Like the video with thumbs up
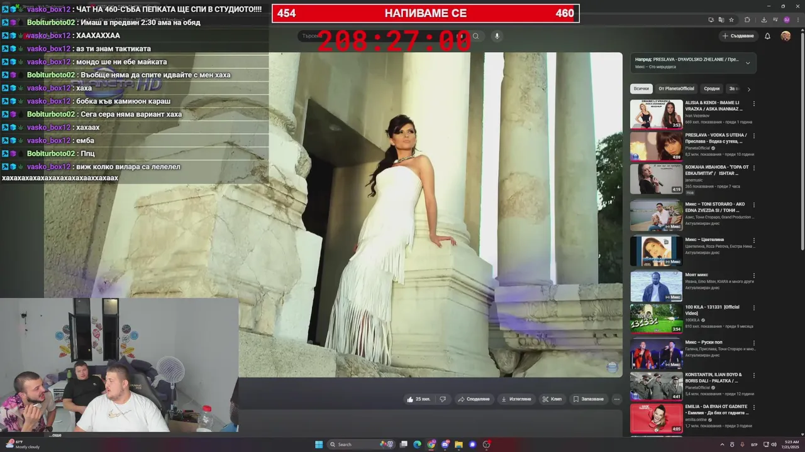 [418, 399]
